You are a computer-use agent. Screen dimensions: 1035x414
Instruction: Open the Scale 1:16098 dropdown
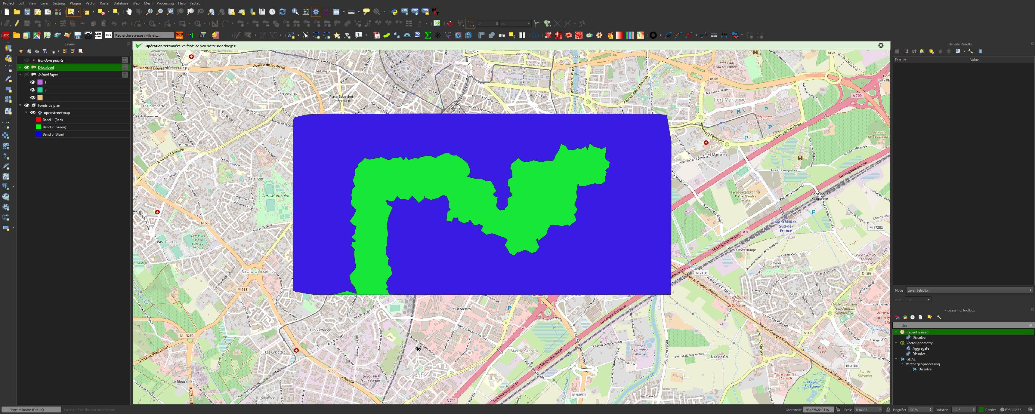click(x=867, y=409)
